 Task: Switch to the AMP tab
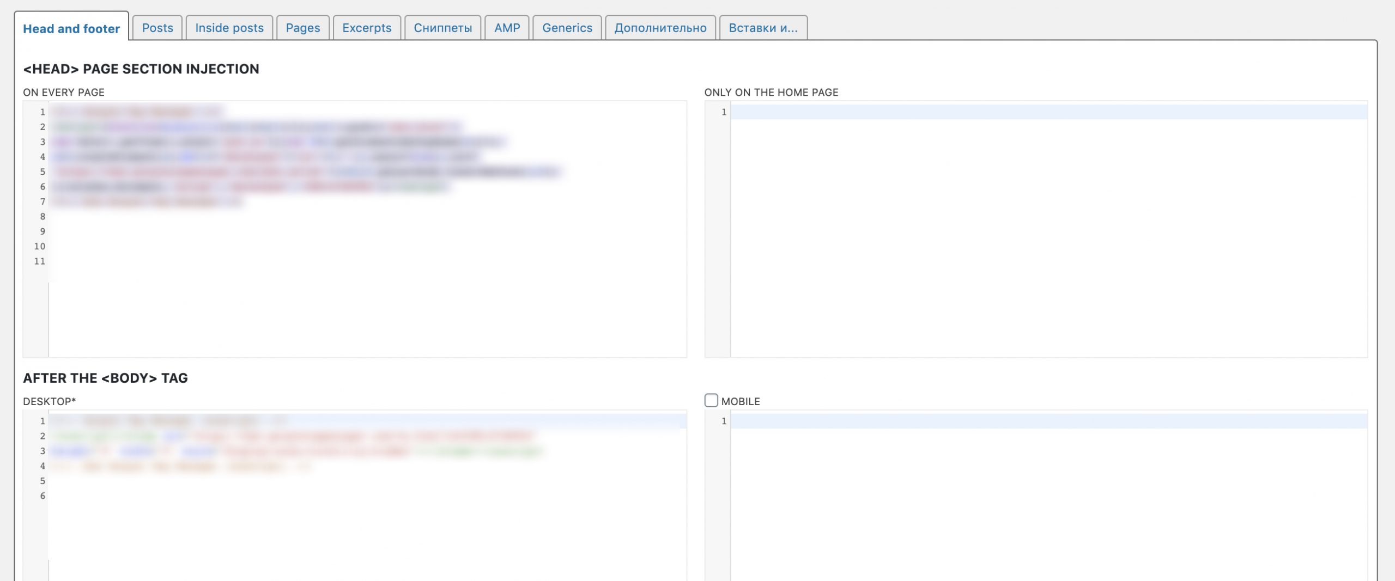click(507, 28)
